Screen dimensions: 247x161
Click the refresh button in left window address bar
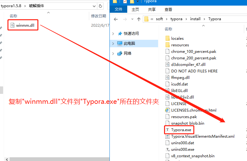coord(100,6)
